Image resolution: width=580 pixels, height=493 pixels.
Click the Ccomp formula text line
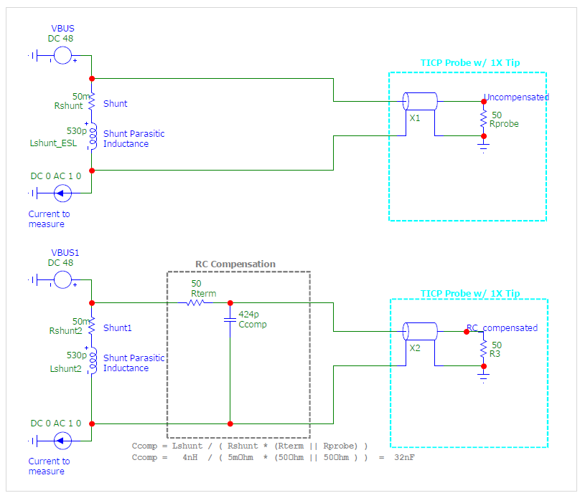pyautogui.click(x=250, y=446)
